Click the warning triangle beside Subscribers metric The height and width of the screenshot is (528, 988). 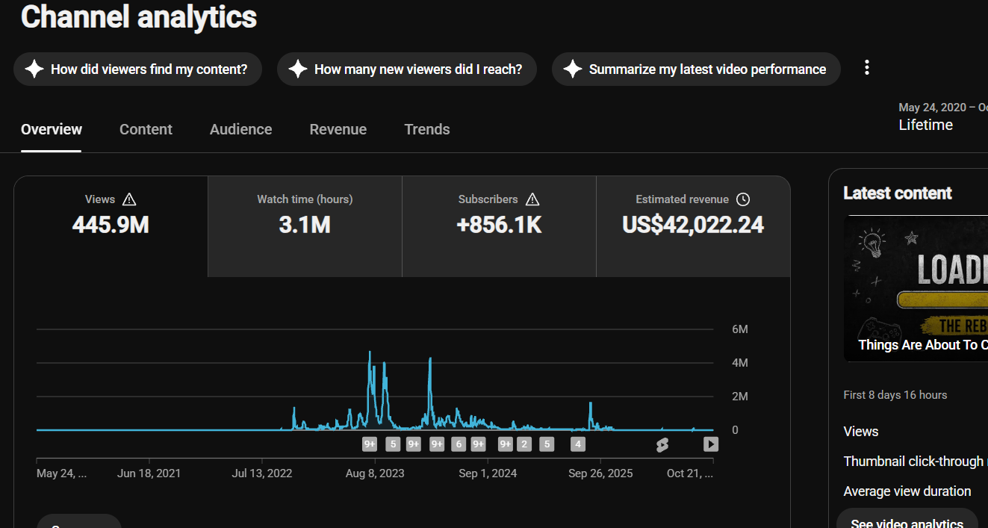(532, 199)
